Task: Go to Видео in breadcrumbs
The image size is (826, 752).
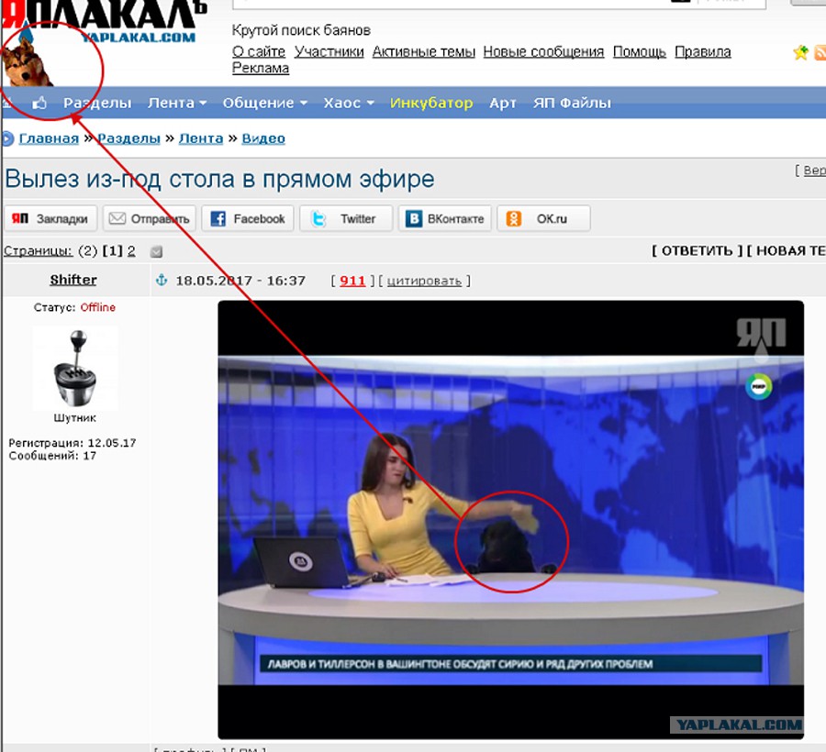Action: click(263, 138)
